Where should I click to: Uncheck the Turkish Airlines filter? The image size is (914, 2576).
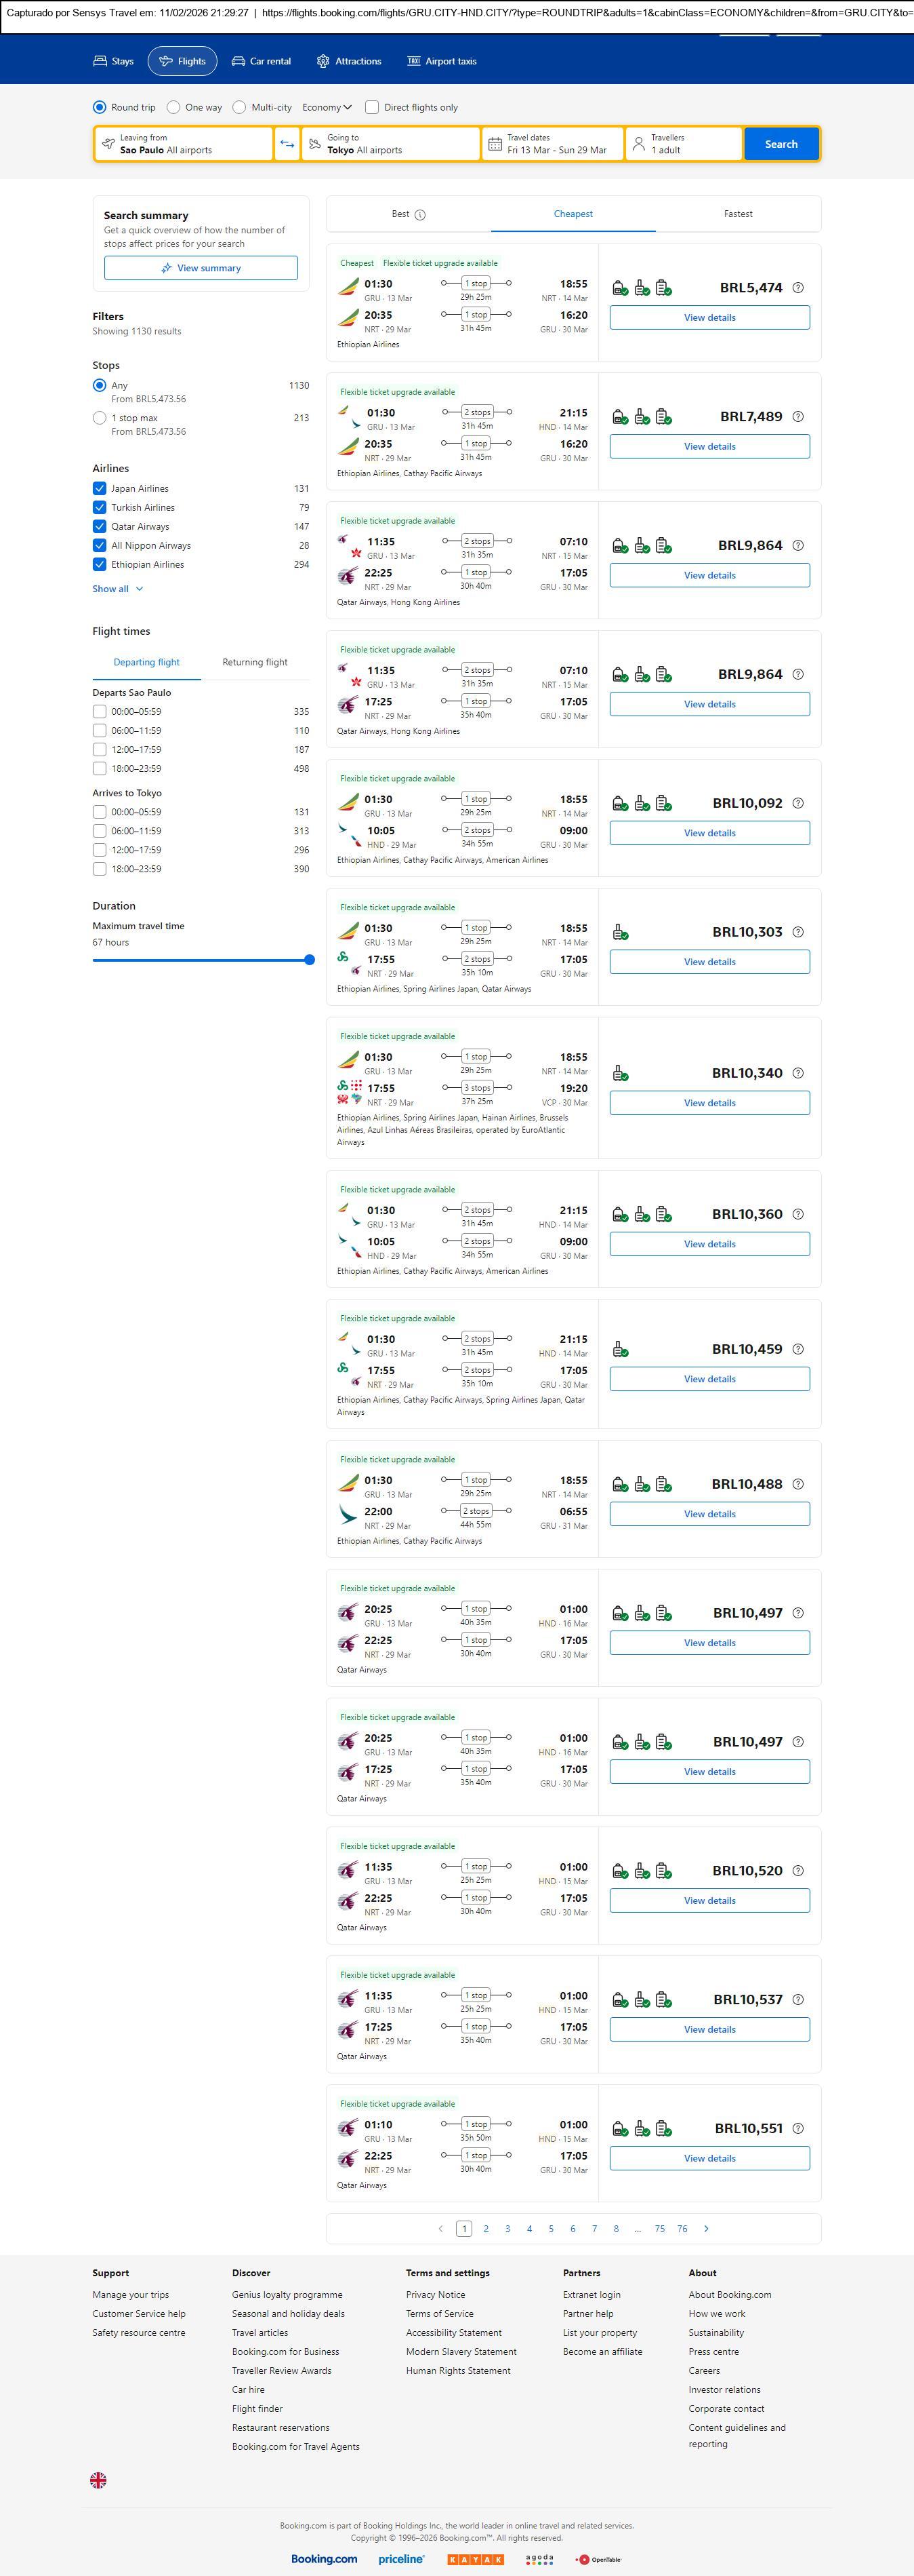pos(100,508)
